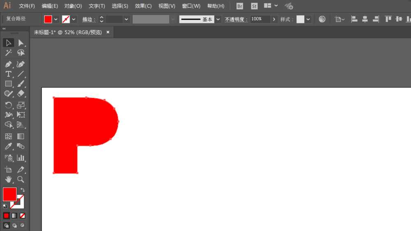Select the Direct Selection tool
This screenshot has width=411, height=231.
(x=21, y=43)
